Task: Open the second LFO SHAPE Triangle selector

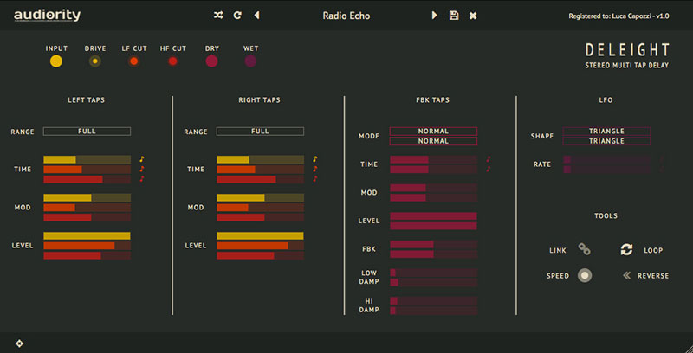Action: 606,141
